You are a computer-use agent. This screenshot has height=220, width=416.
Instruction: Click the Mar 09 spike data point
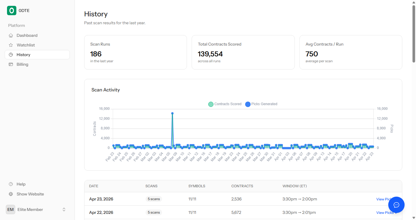tap(172, 113)
